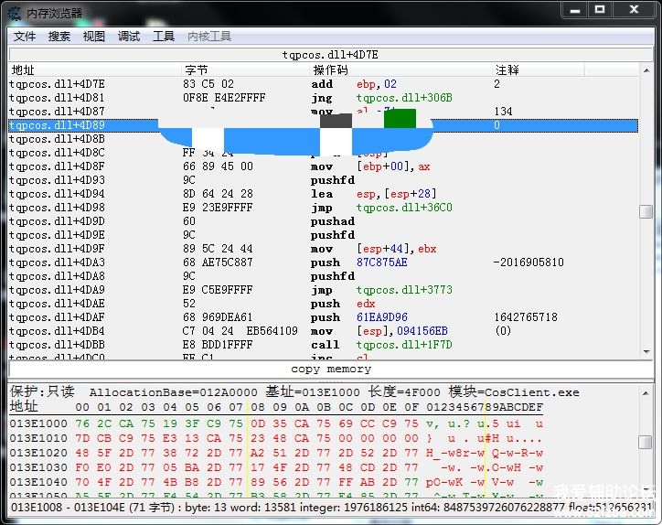Viewport: 662px width, 525px height.
Task: Click the hex view protection info line
Action: pos(294,392)
